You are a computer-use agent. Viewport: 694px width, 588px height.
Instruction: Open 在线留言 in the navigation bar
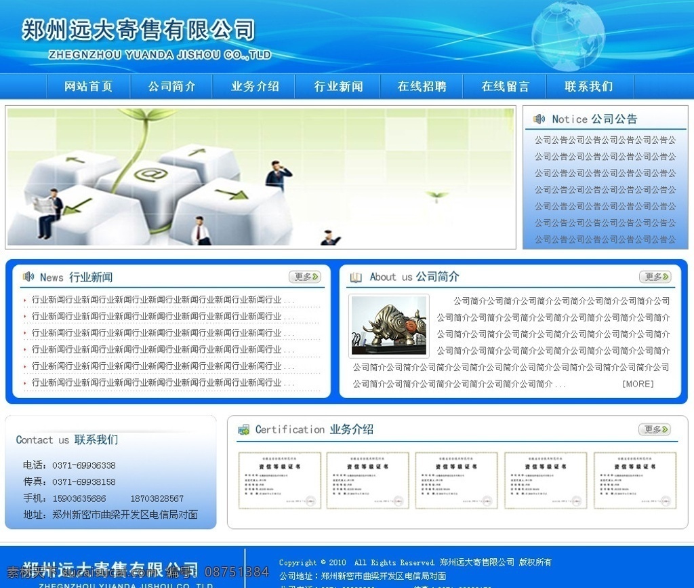506,86
